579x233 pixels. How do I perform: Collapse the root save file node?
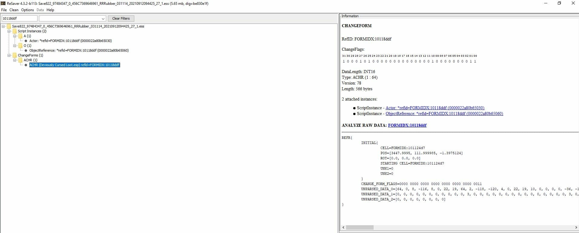3,26
